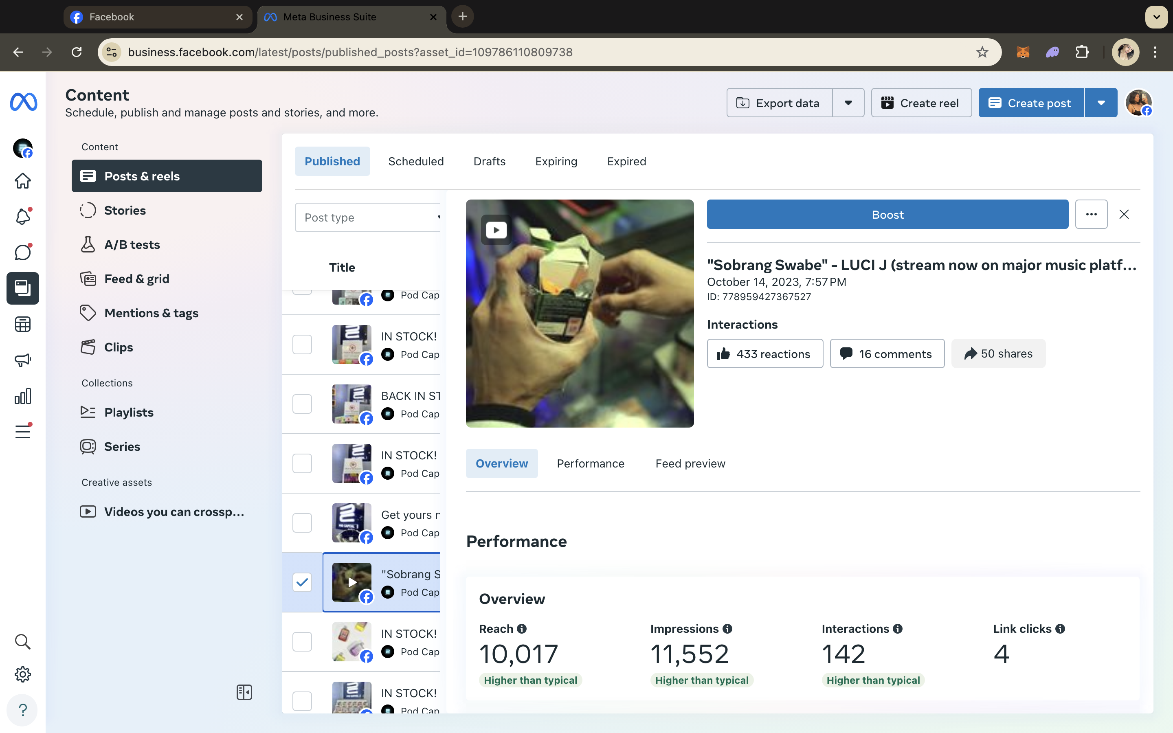This screenshot has width=1173, height=733.
Task: Play the Sobrang Swabe video preview
Action: [496, 230]
